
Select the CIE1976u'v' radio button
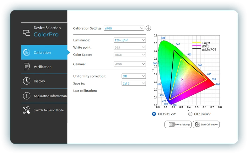pyautogui.click(x=190, y=114)
